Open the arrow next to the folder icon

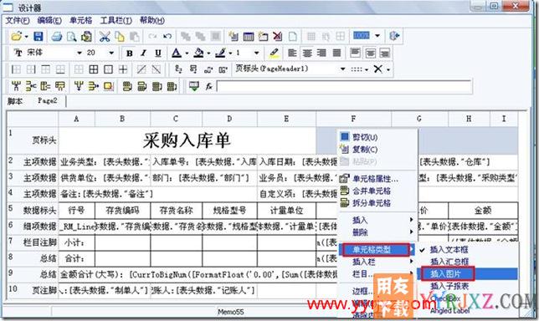pos(27,37)
